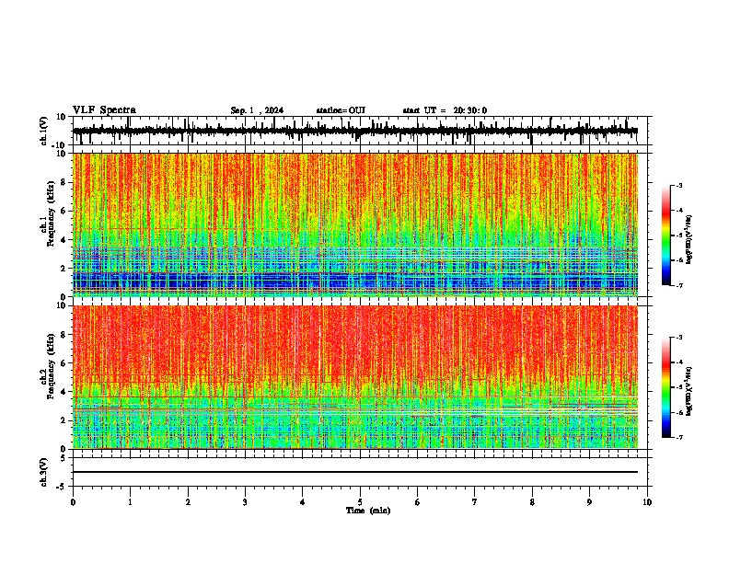This screenshot has width=729, height=563.
Task: Click the time axis tick label '5'
Action: point(360,502)
